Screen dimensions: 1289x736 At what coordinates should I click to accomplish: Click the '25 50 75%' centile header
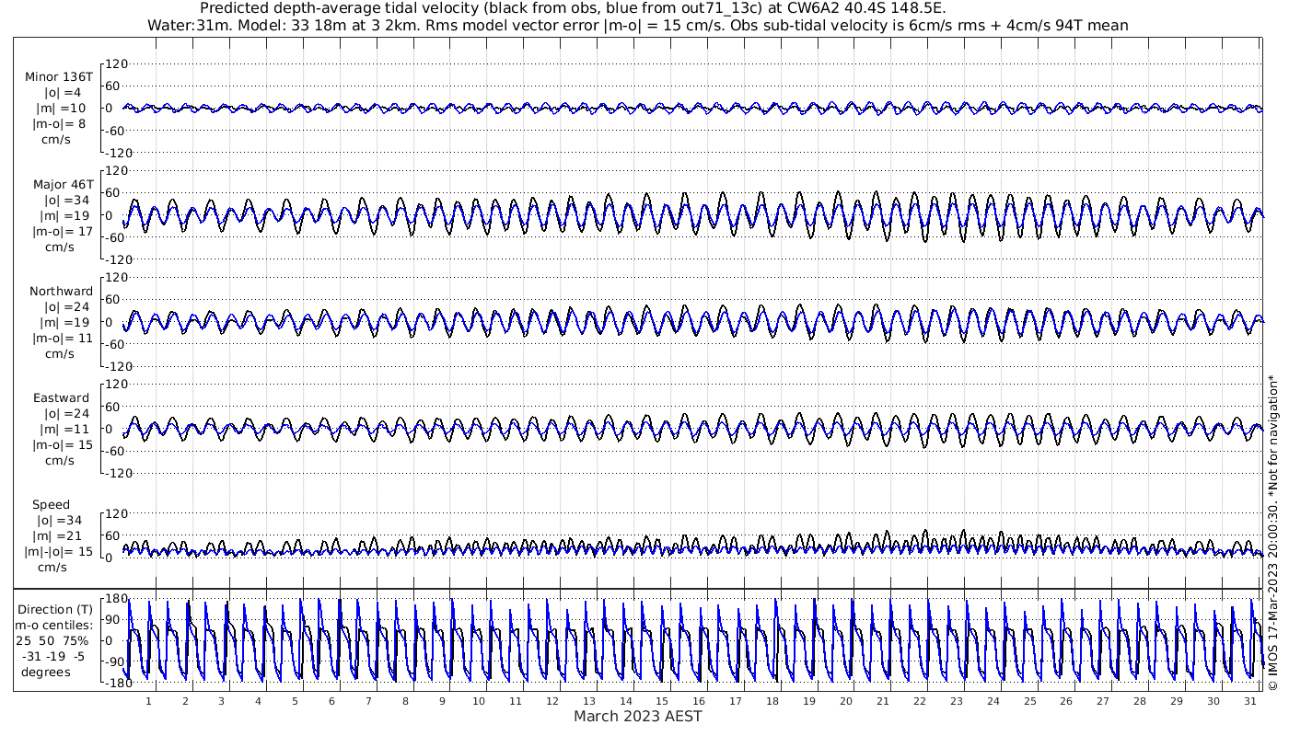[53, 641]
